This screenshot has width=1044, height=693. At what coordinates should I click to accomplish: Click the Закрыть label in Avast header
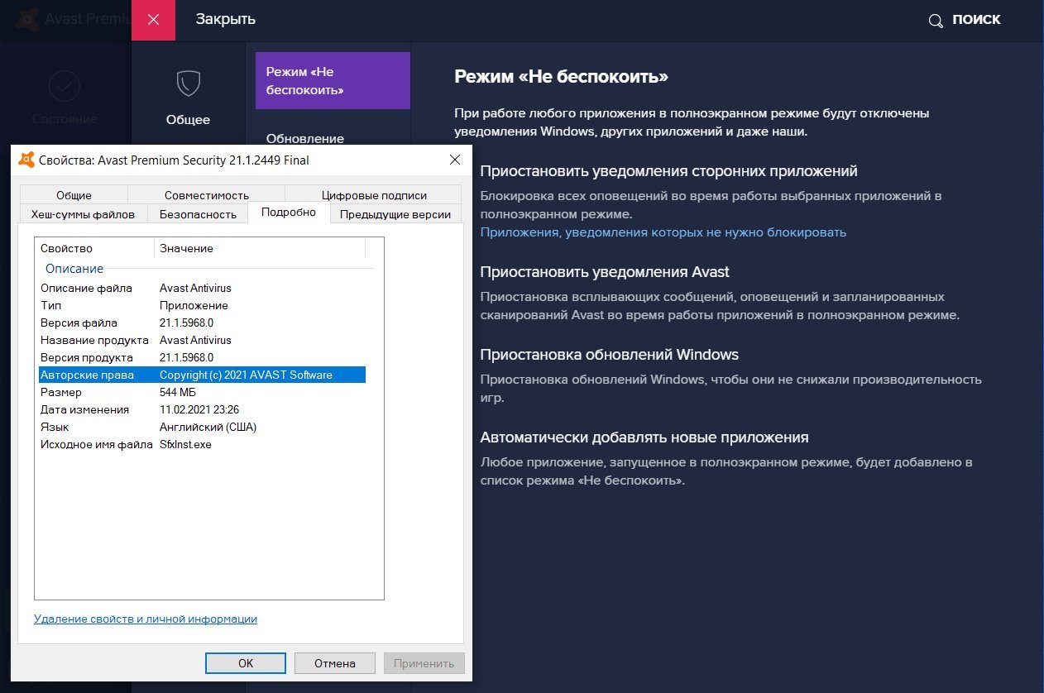(x=226, y=20)
